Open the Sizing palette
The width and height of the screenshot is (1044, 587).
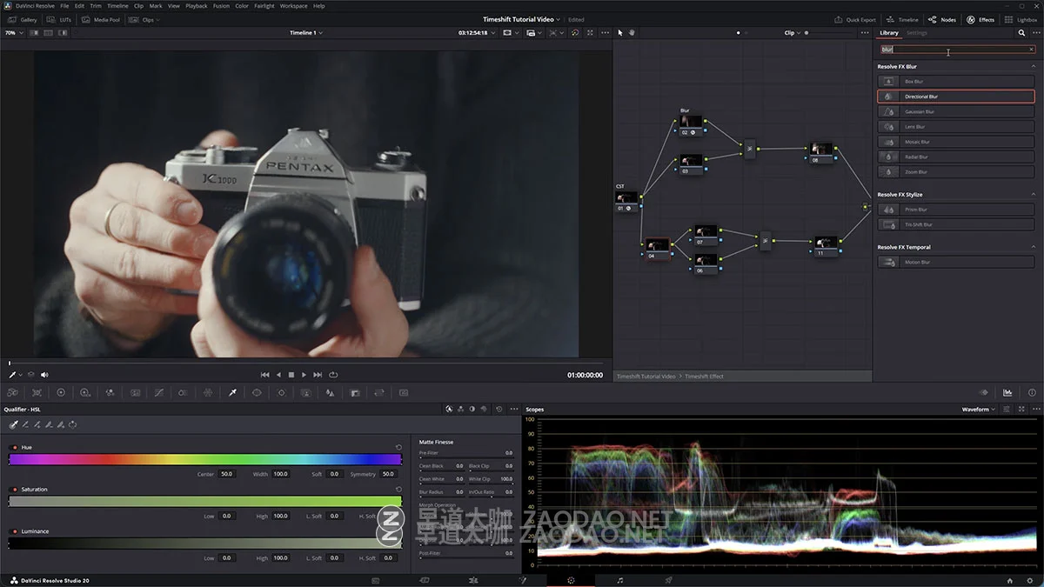379,393
